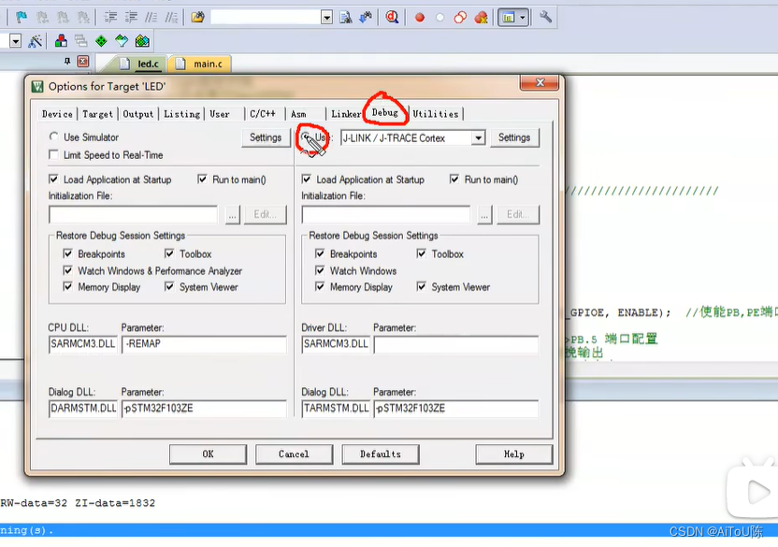This screenshot has width=778, height=547.
Task: Open Manage Run-Time Environment green diamond icon
Action: point(101,41)
